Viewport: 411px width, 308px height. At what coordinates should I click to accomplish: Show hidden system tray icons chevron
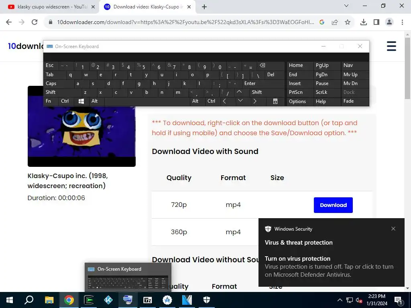pos(340,300)
